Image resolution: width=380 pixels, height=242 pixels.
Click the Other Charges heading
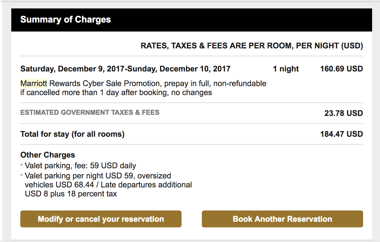48,155
